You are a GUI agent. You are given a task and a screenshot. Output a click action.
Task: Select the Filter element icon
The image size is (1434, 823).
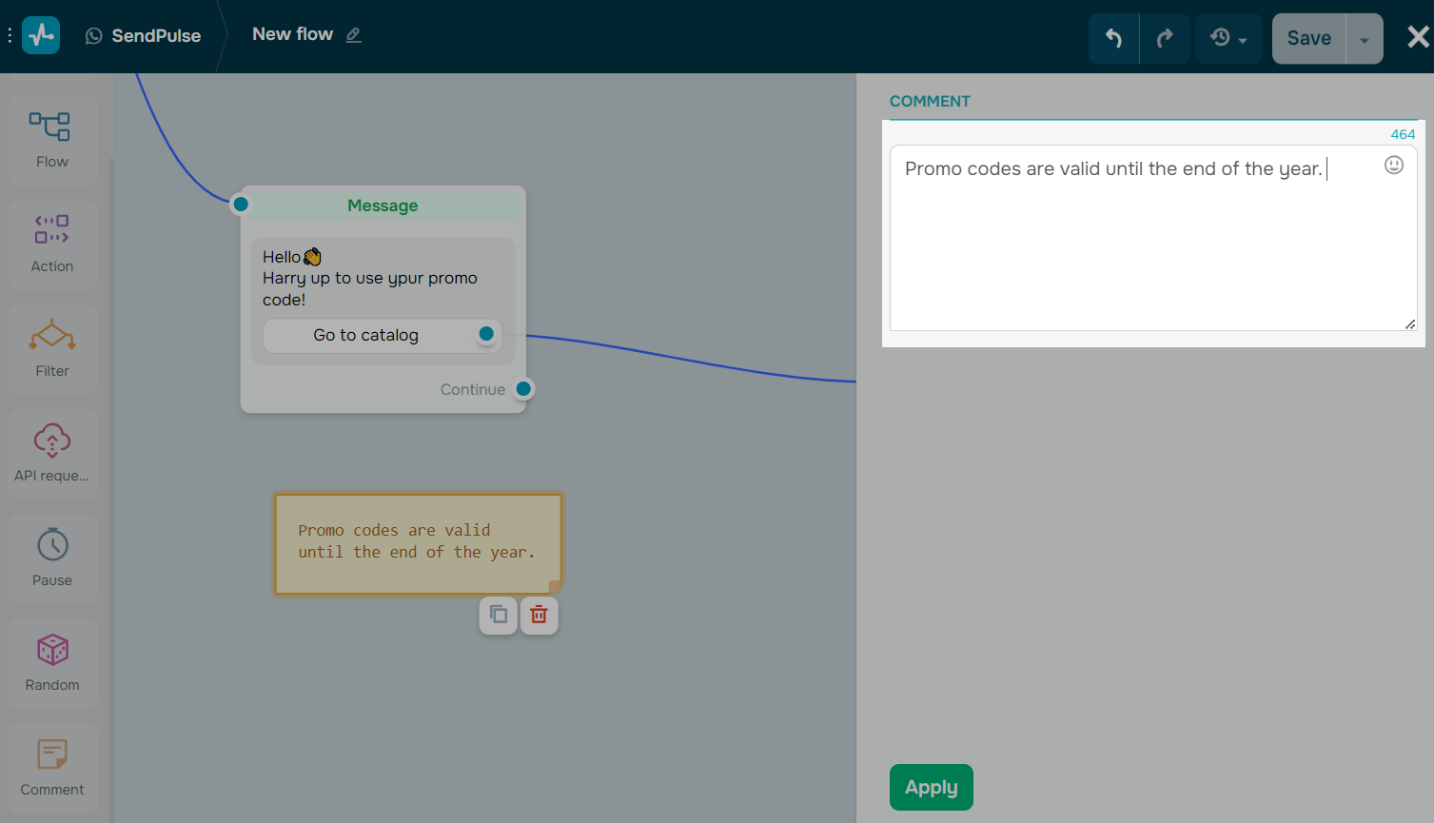[51, 336]
